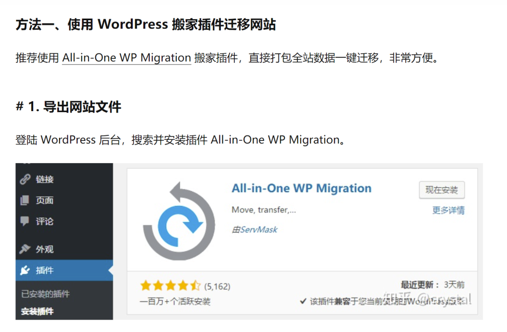This screenshot has height=332, width=507.
Task: Click the 插件 plug icon in sidebar
Action: [x=25, y=270]
